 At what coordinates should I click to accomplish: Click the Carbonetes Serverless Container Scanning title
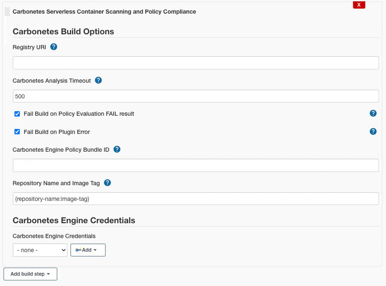pos(105,12)
